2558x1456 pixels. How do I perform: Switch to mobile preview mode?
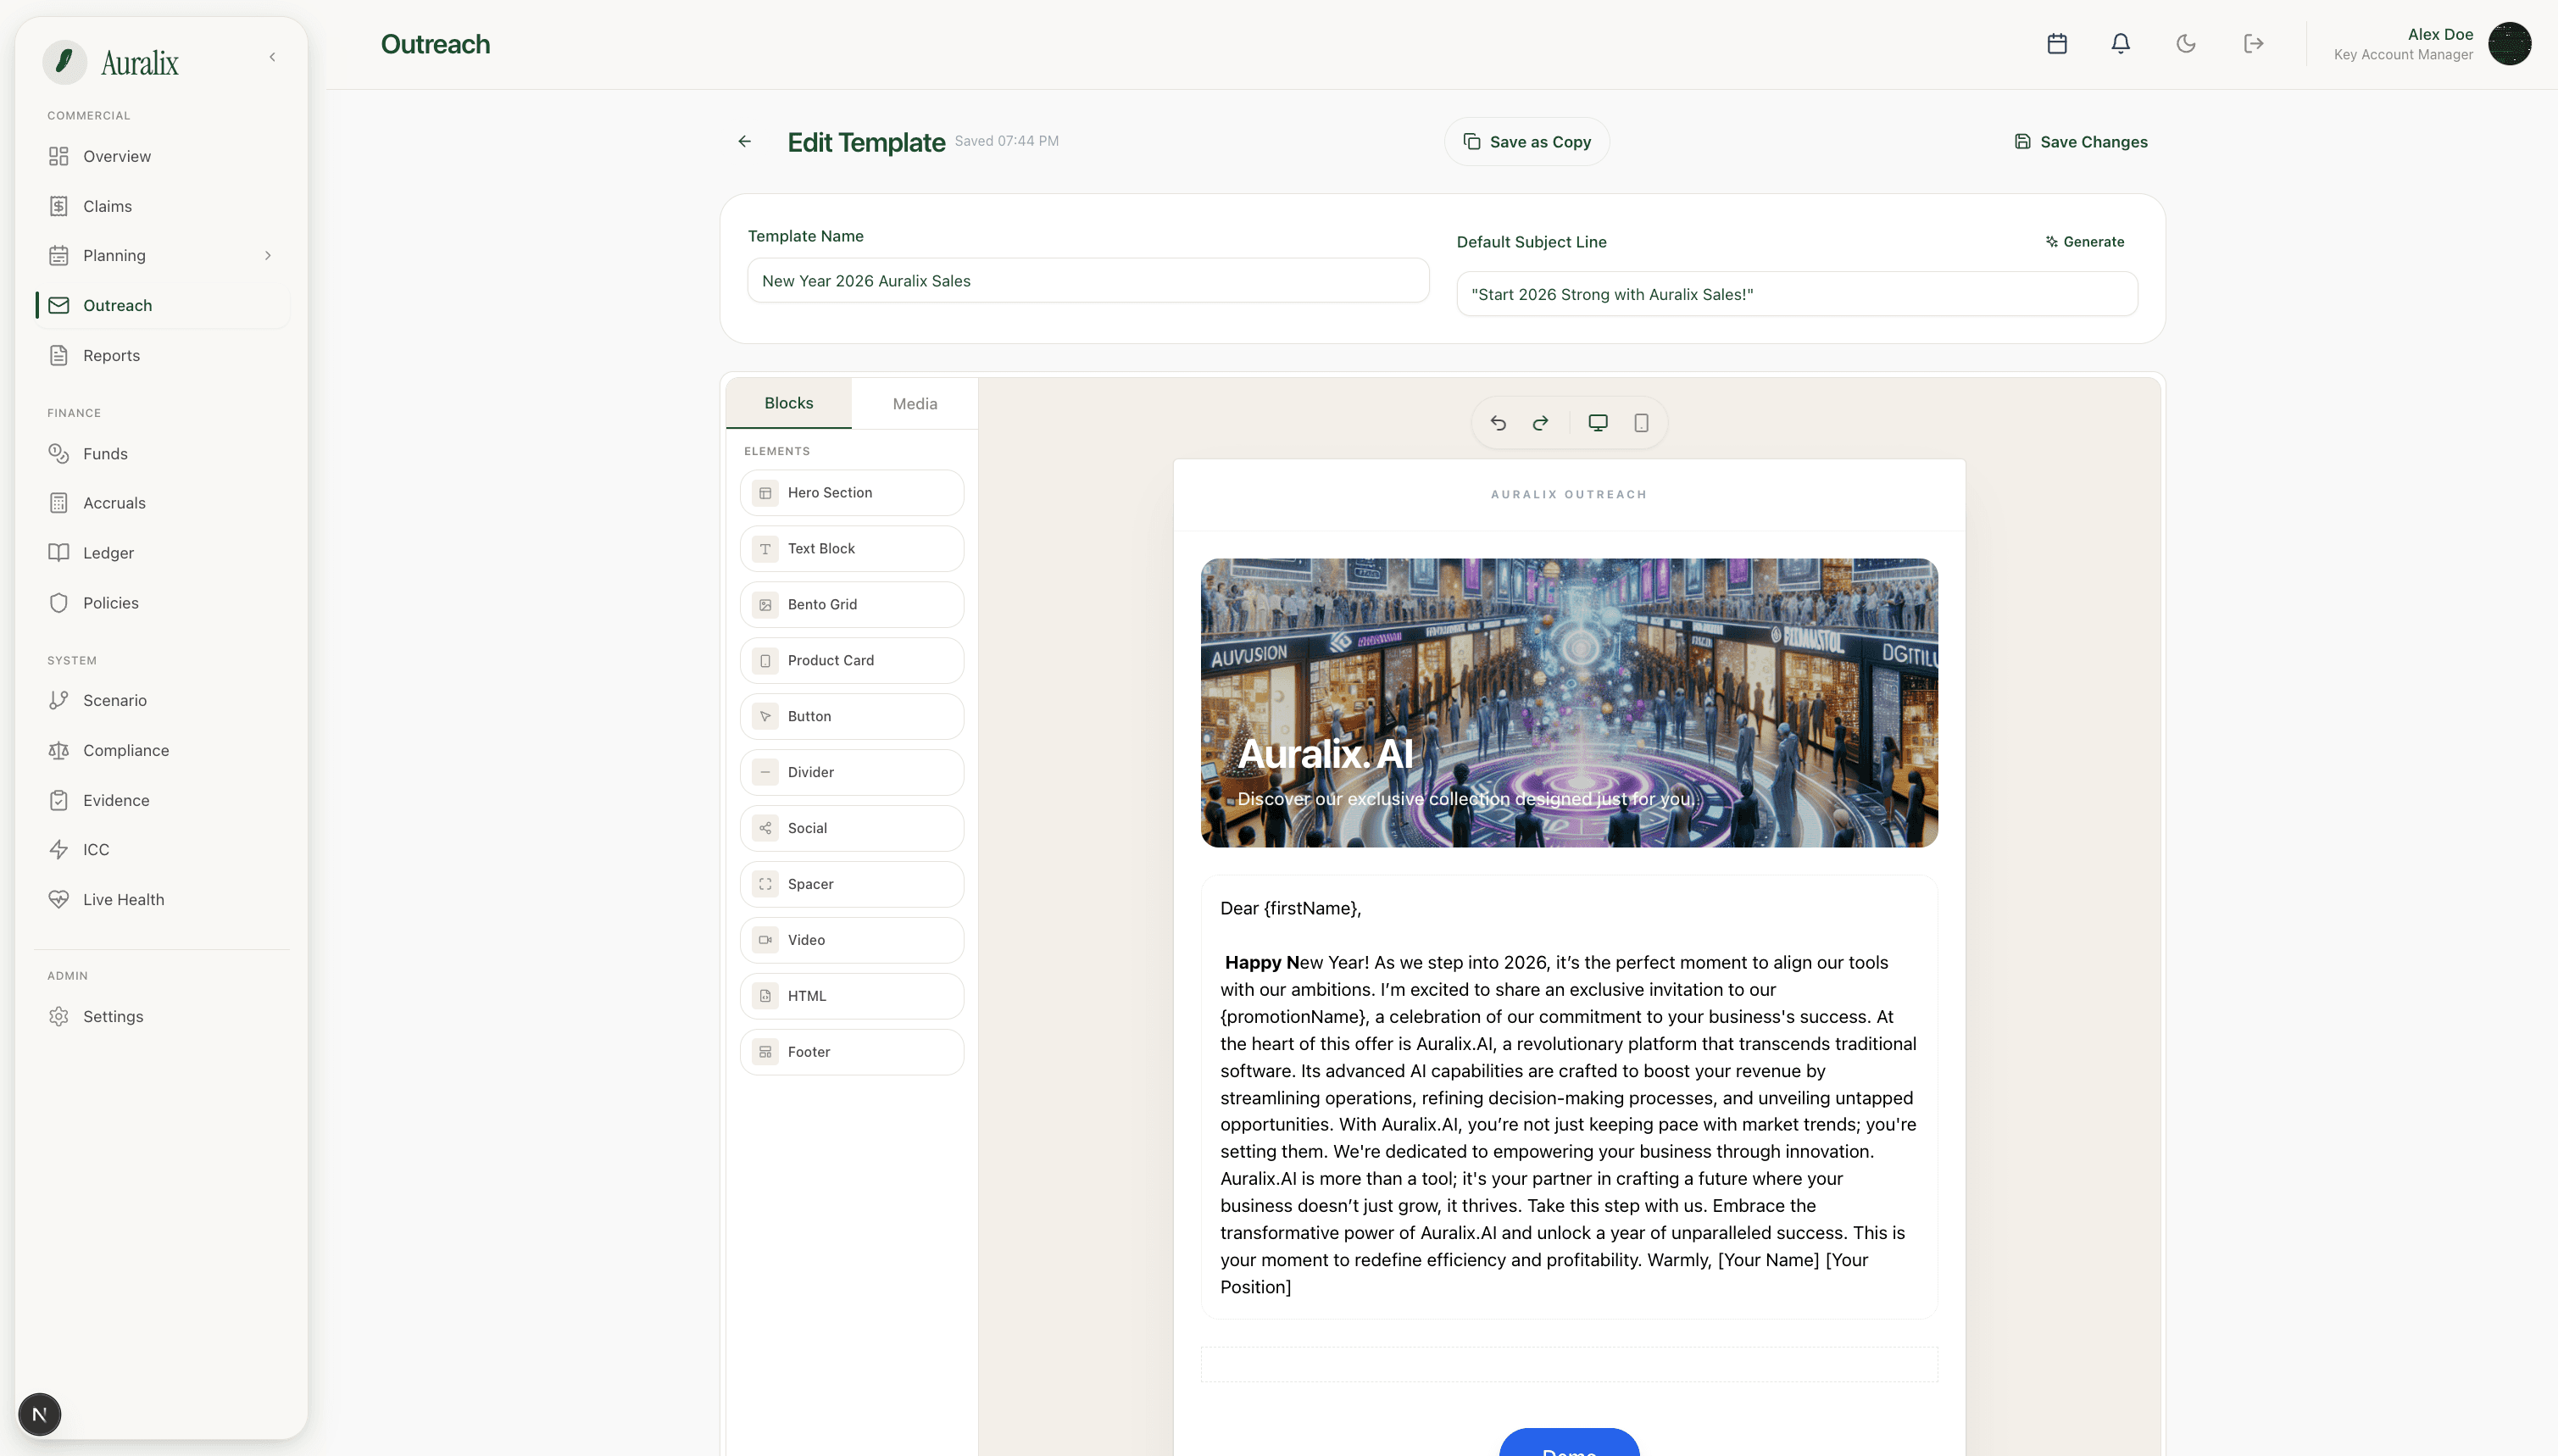[1639, 422]
